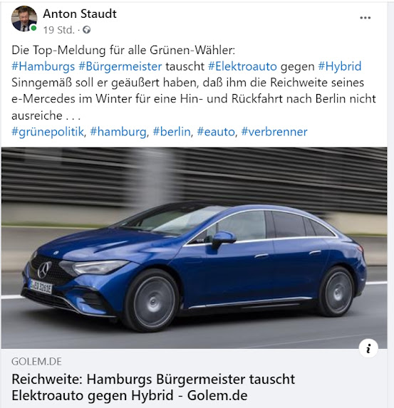Follow the #eauto hashtag
Image resolution: width=394 pixels, height=408 pixels.
click(216, 132)
